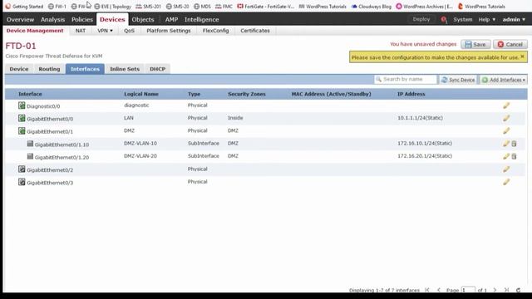532x299 pixels.
Task: Go to the previous page of interfaces
Action: [x=439, y=290]
